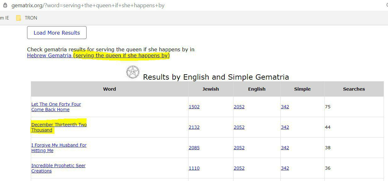388x181 pixels.
Task: Open the TRON bookmarks folder
Action: coord(27,18)
